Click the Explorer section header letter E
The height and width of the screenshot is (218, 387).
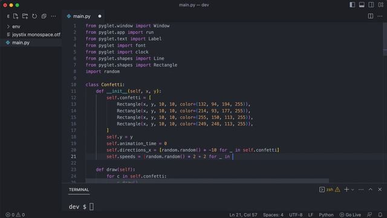[8, 16]
